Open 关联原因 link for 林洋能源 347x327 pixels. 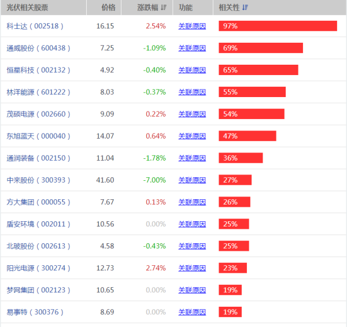point(192,92)
